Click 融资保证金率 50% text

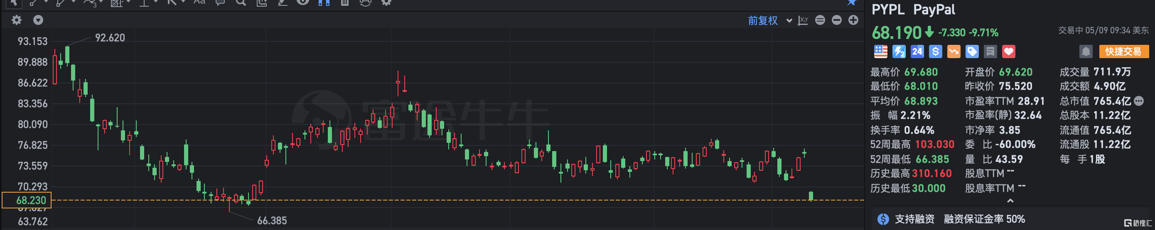(x=984, y=219)
